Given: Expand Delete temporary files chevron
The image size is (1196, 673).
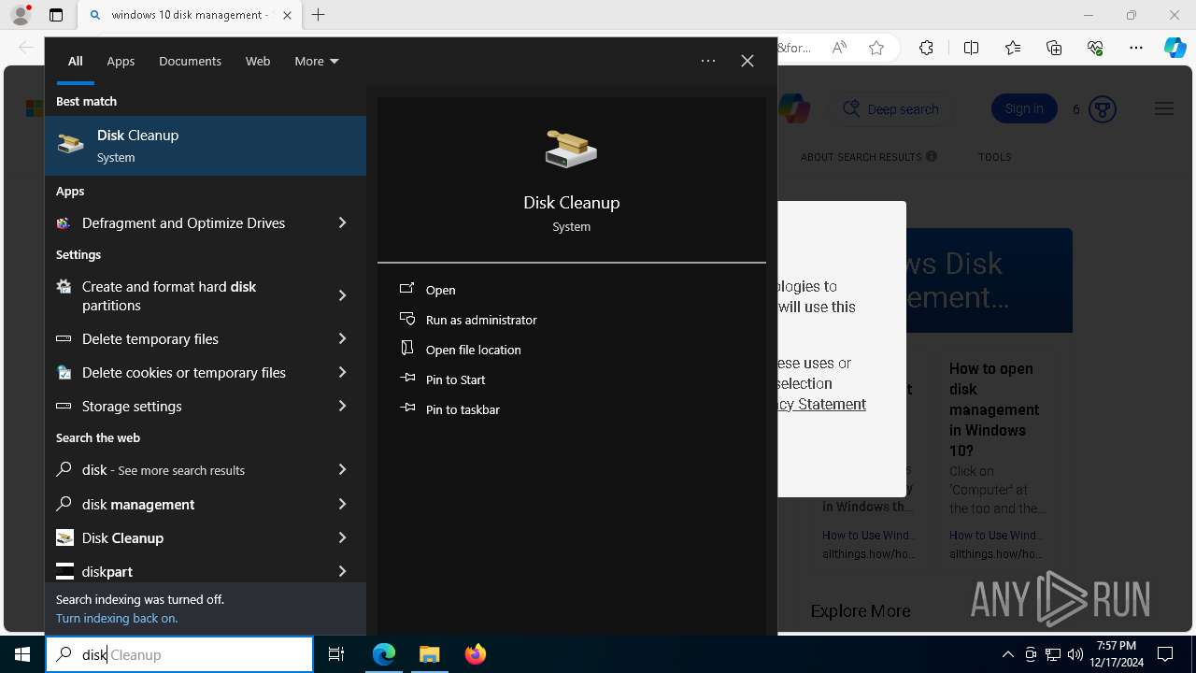Looking at the screenshot, I should 342,338.
